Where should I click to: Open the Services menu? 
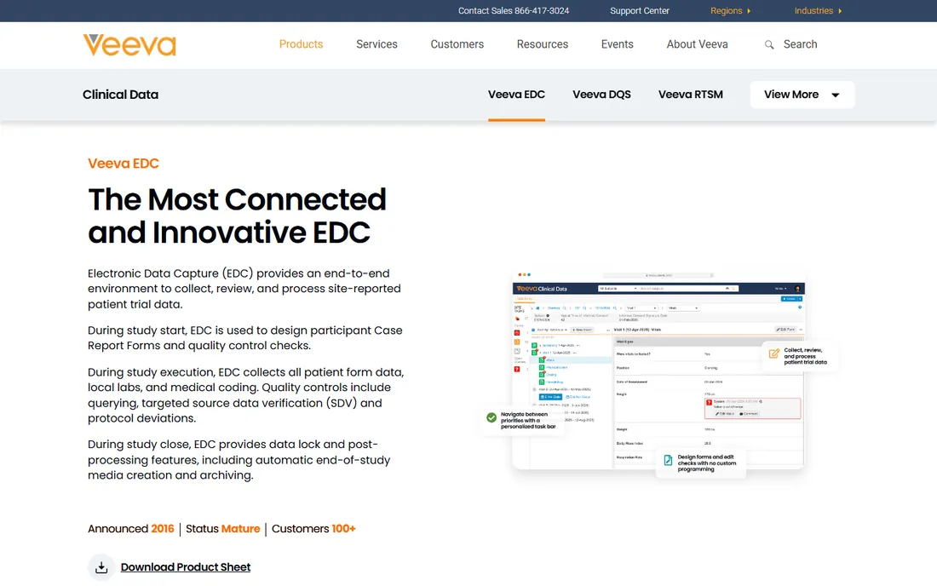coord(377,44)
